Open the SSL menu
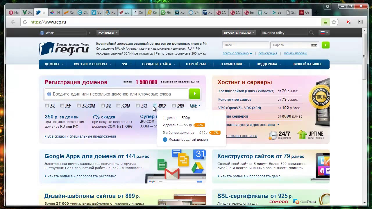 tap(127, 64)
